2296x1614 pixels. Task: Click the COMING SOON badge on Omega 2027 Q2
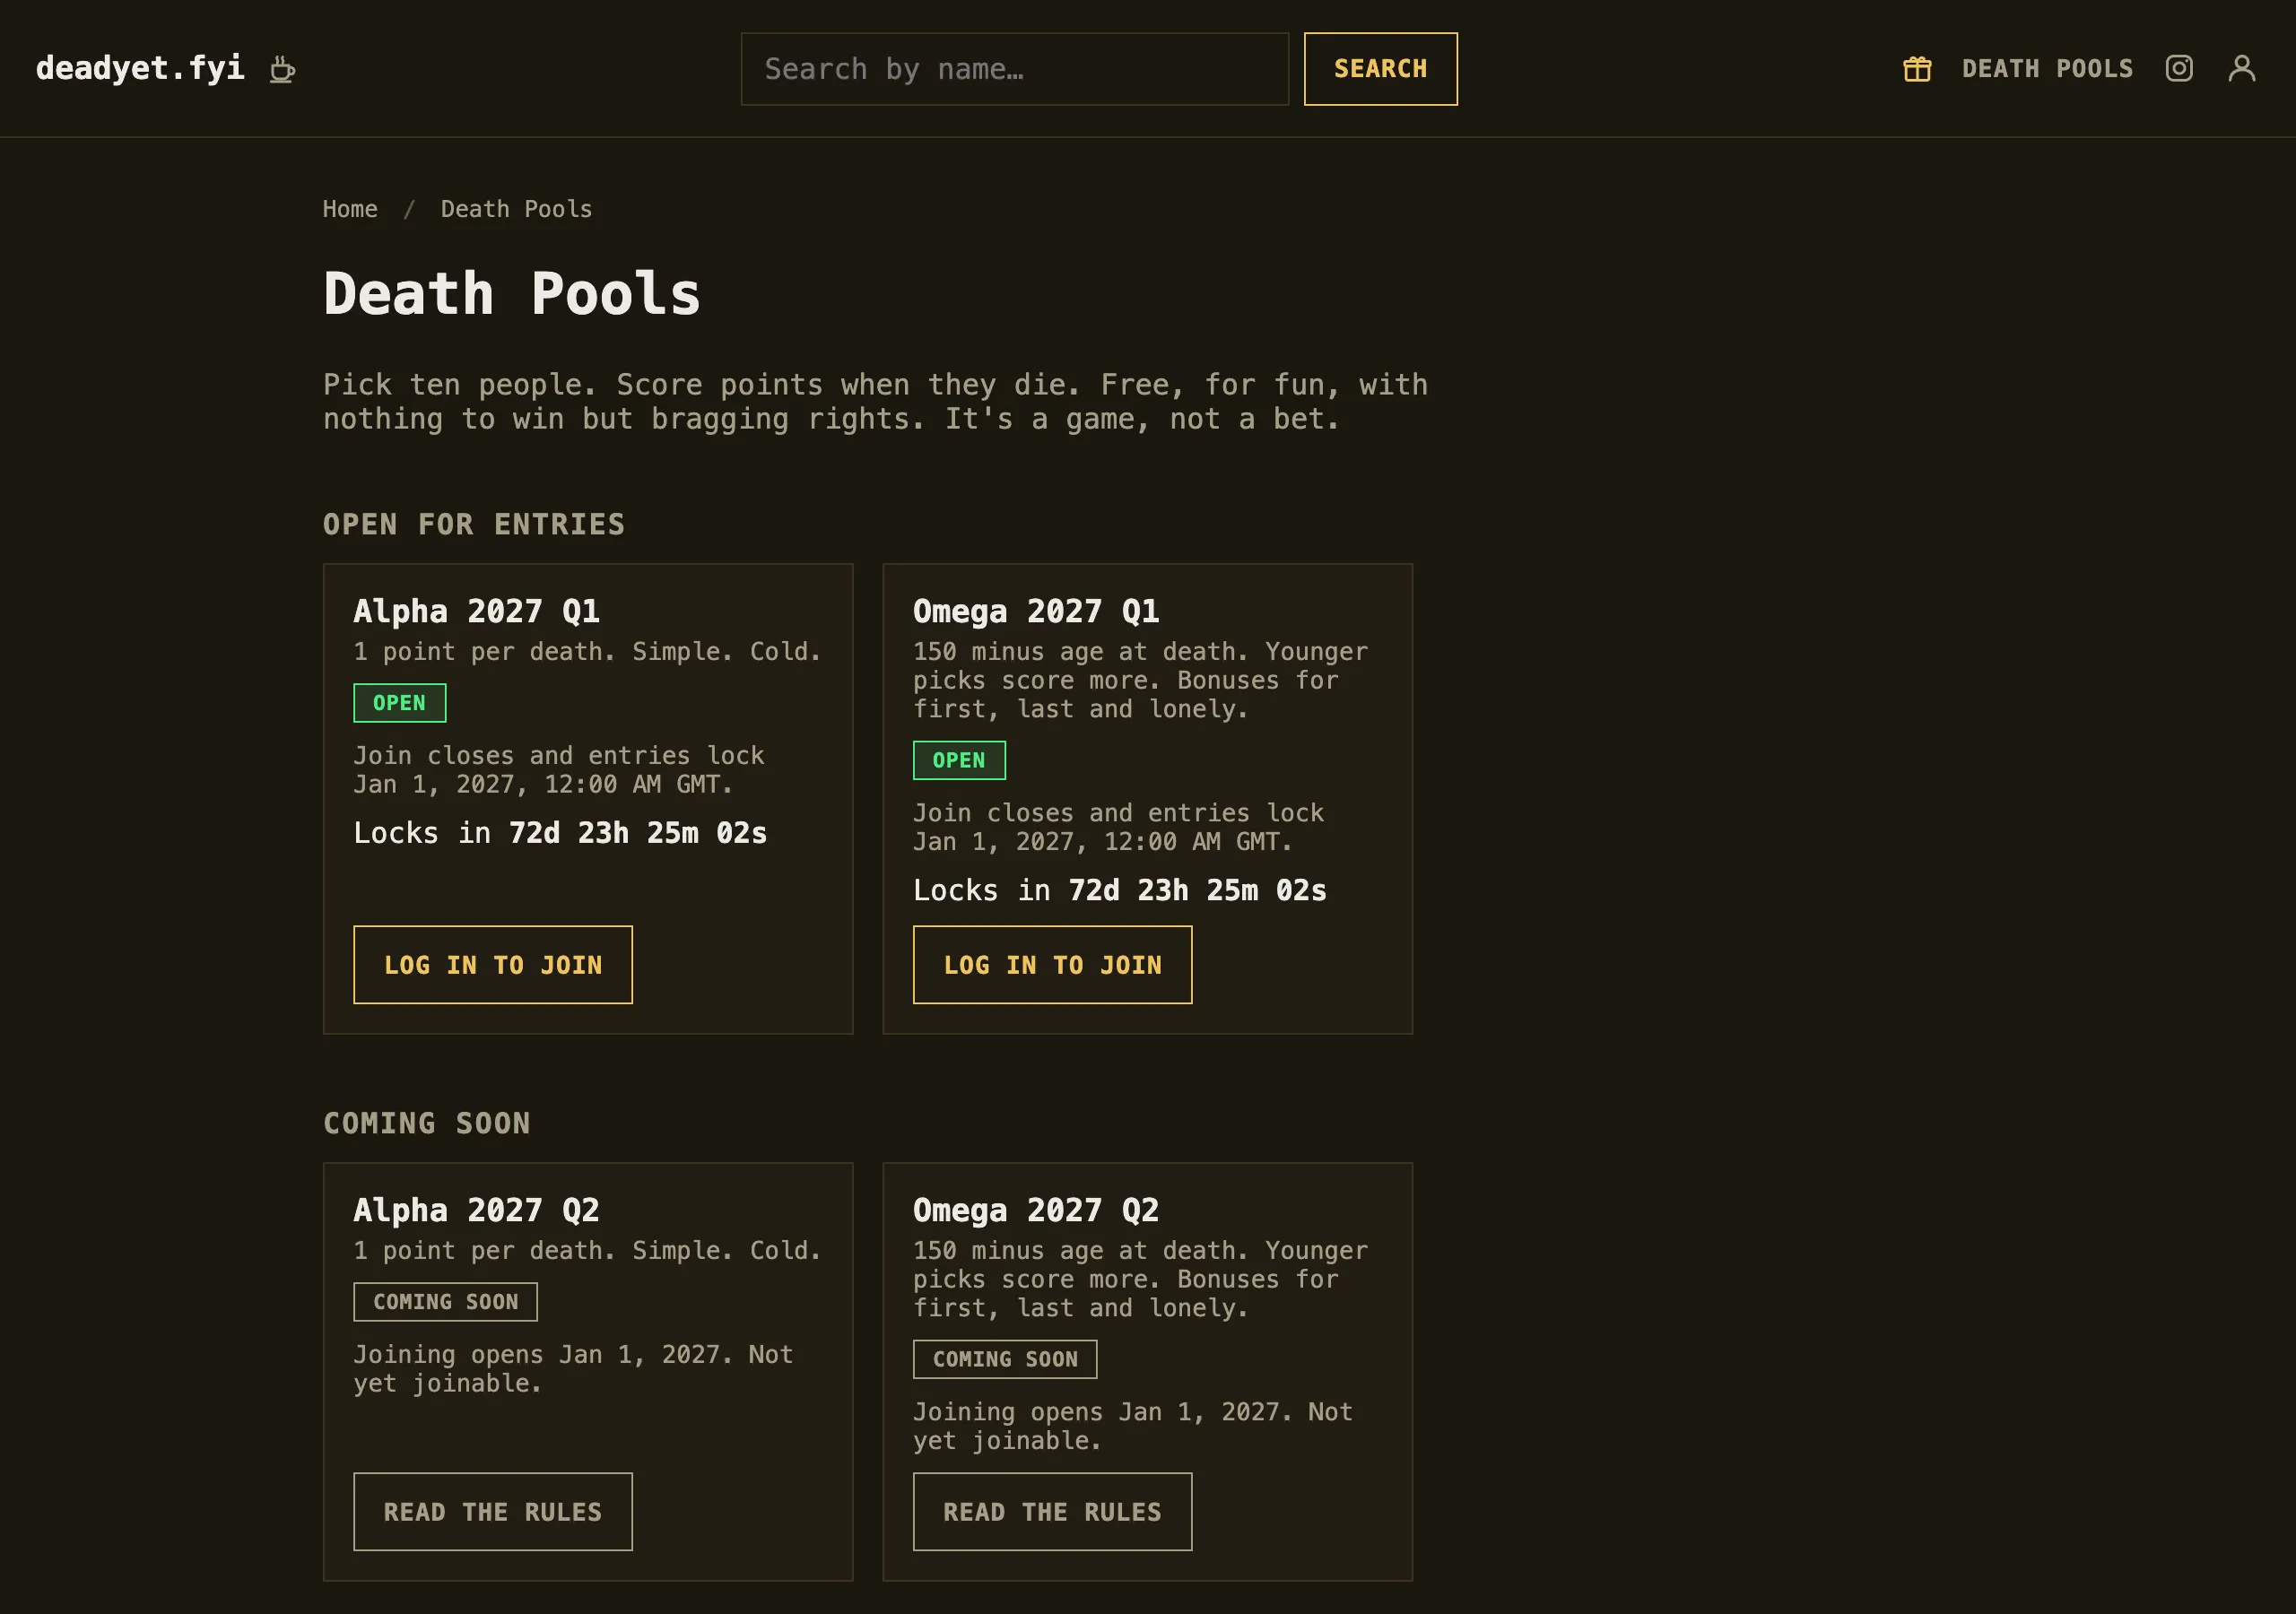(1005, 1359)
